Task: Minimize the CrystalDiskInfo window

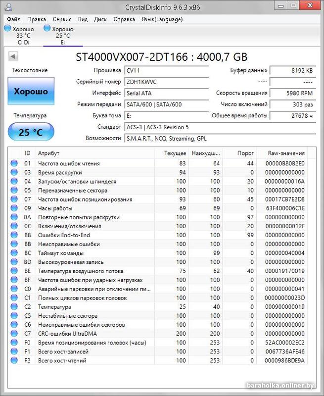Action: pyautogui.click(x=280, y=6)
